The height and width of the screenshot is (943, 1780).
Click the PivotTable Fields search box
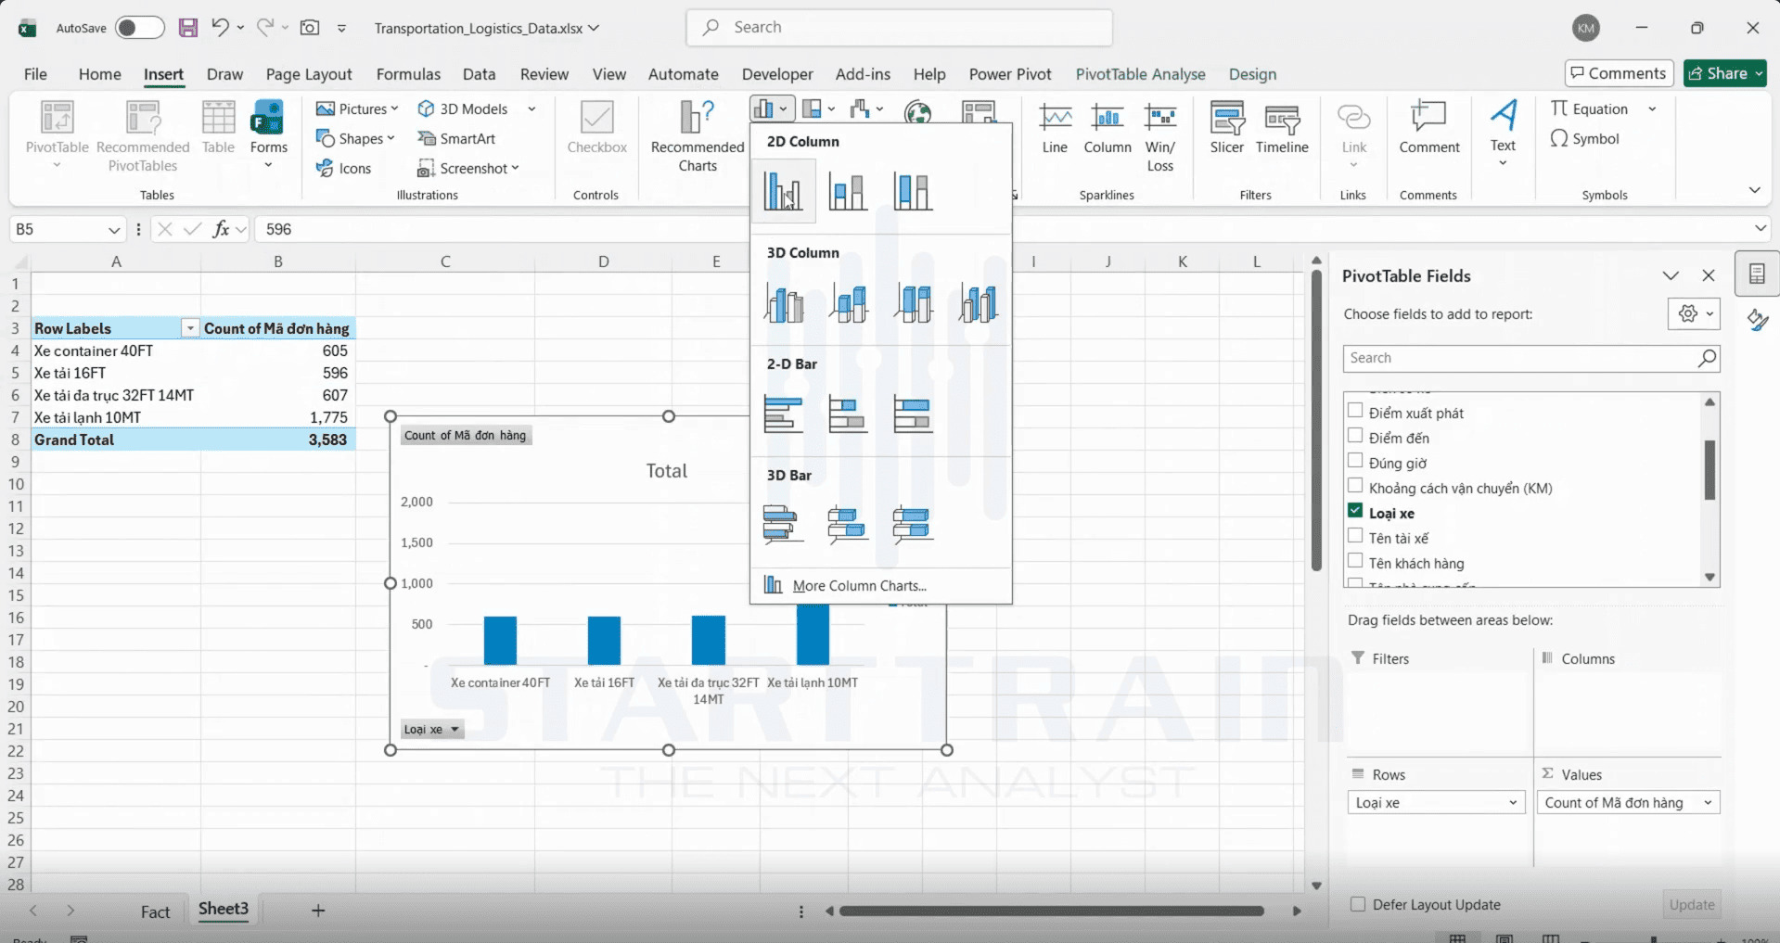coord(1531,358)
